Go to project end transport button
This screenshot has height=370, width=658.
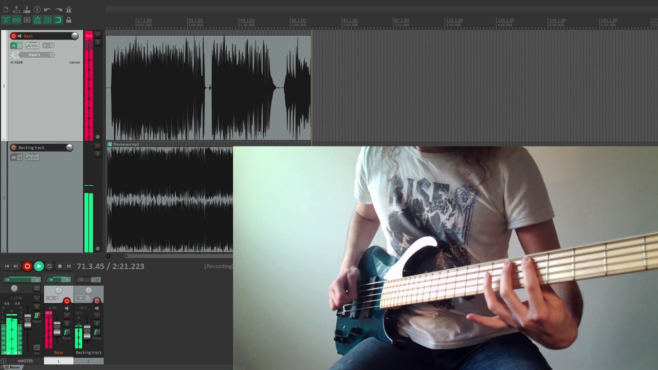point(15,266)
